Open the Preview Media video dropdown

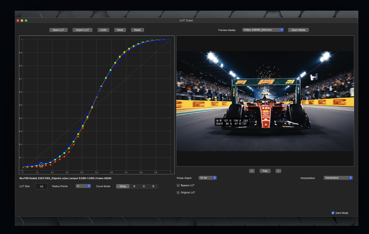263,30
